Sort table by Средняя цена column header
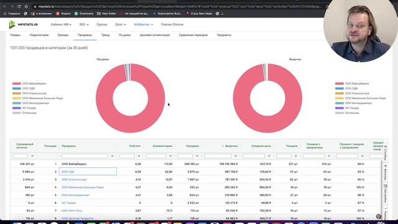The width and height of the screenshot is (398, 224). pyautogui.click(x=261, y=146)
